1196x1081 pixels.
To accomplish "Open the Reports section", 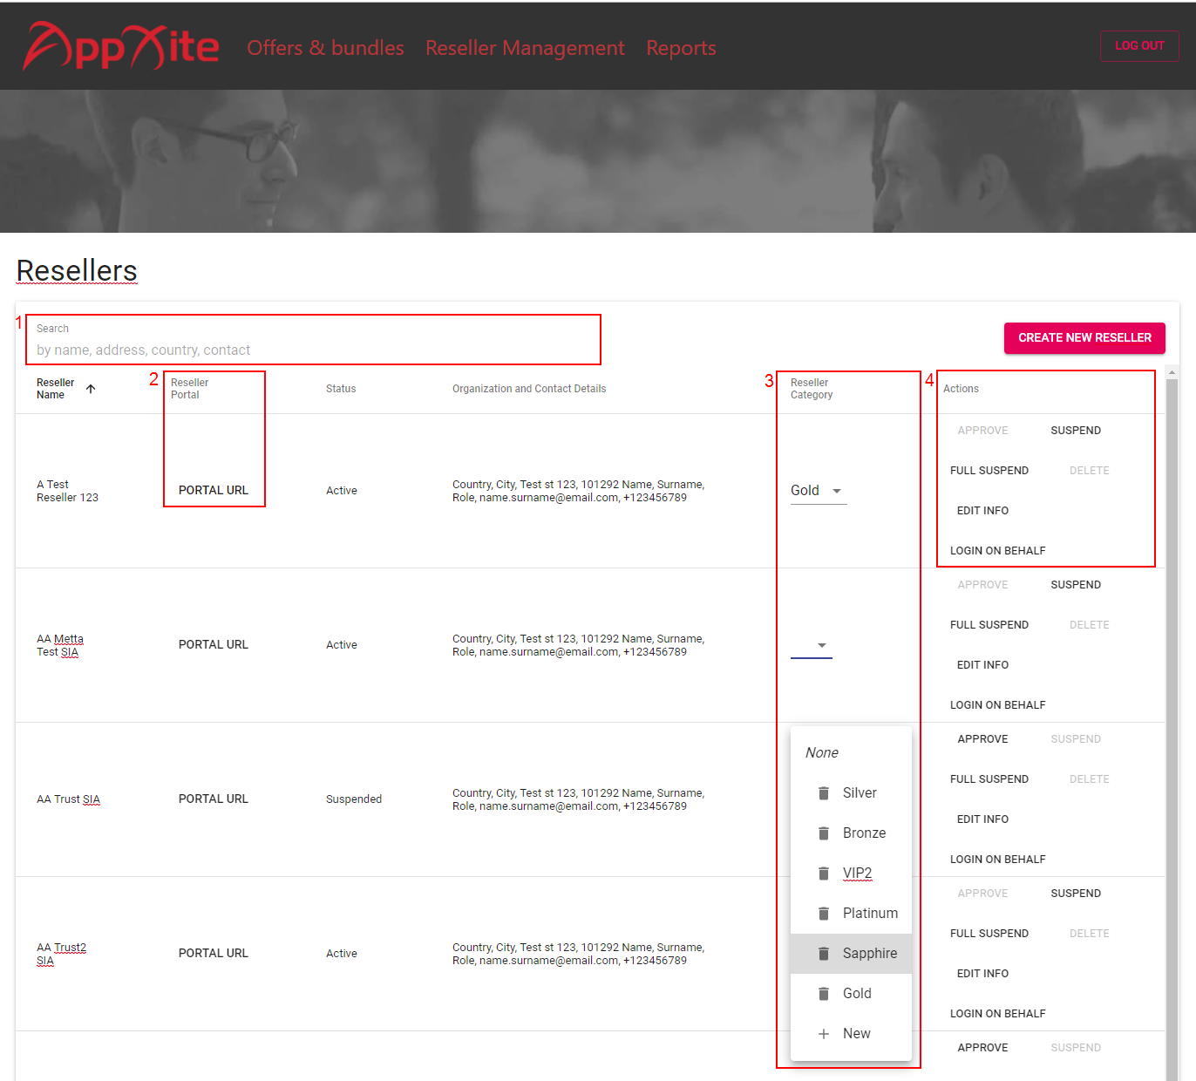I will 681,48.
